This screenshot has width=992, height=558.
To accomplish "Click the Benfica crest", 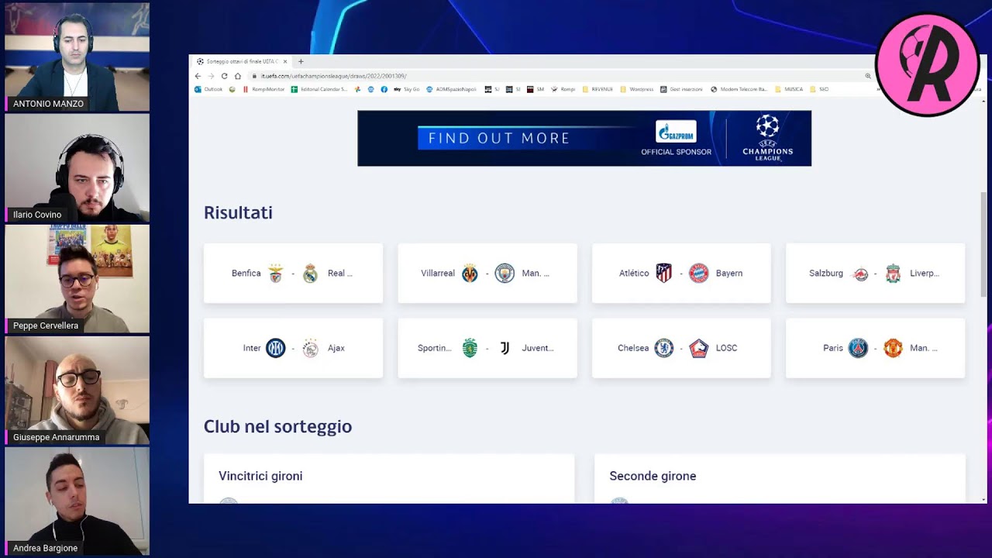I will point(276,273).
